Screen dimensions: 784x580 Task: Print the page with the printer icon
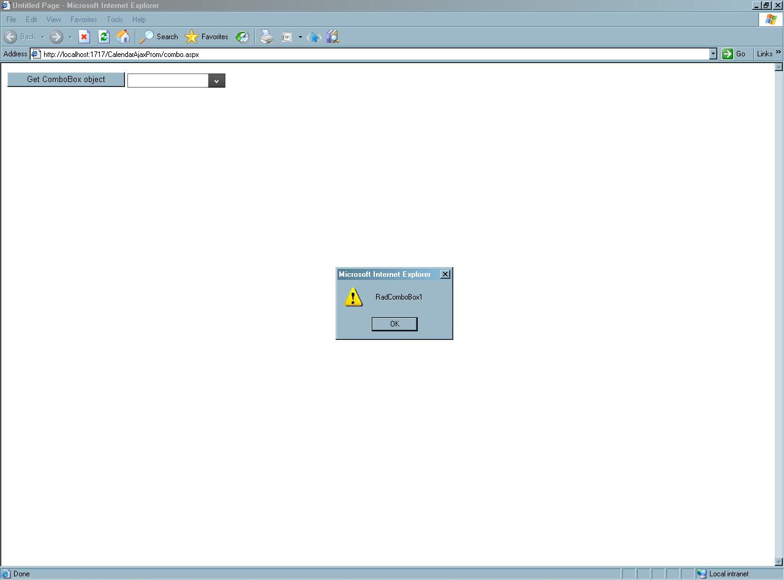[266, 37]
